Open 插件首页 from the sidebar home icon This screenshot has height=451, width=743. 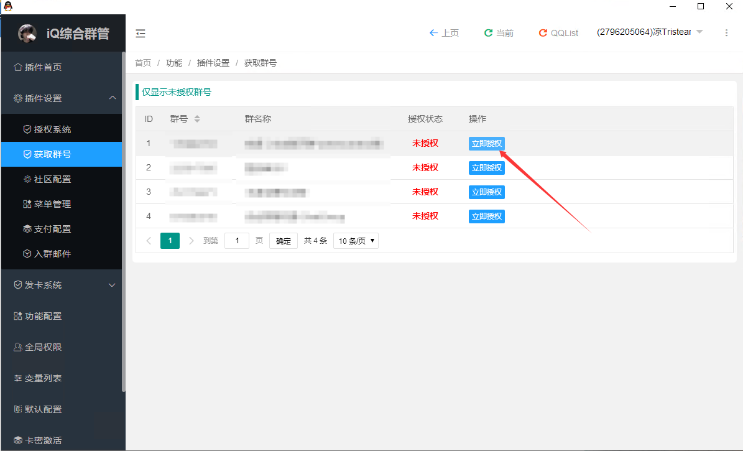tap(18, 67)
